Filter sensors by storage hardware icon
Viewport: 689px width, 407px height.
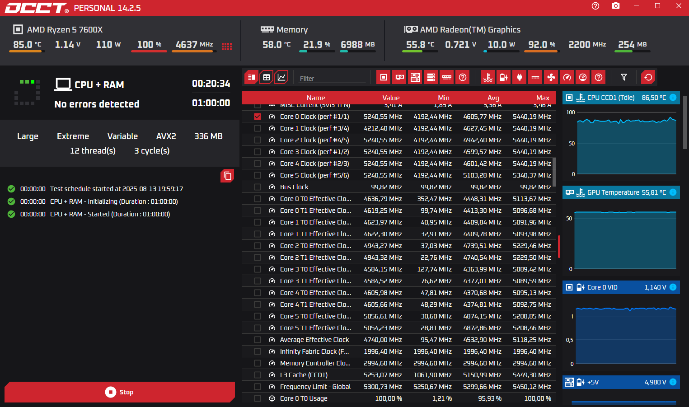tap(431, 77)
